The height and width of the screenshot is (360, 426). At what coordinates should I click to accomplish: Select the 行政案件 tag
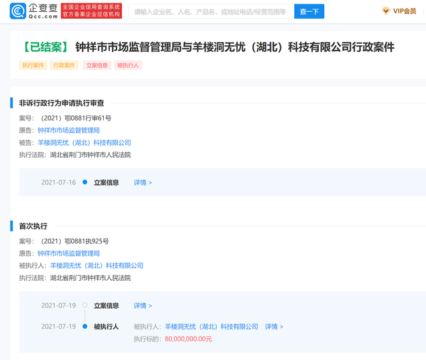point(65,65)
